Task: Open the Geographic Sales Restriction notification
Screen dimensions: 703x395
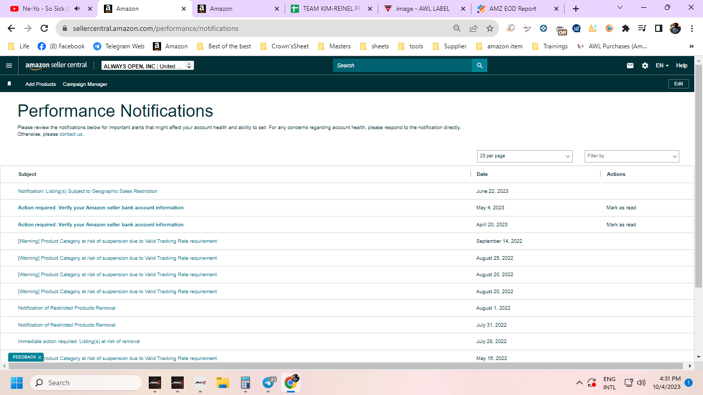Action: pos(87,191)
